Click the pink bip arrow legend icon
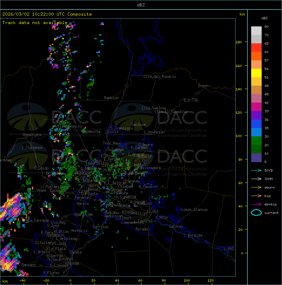Viewport: 282px width, 285px height. pos(256,196)
